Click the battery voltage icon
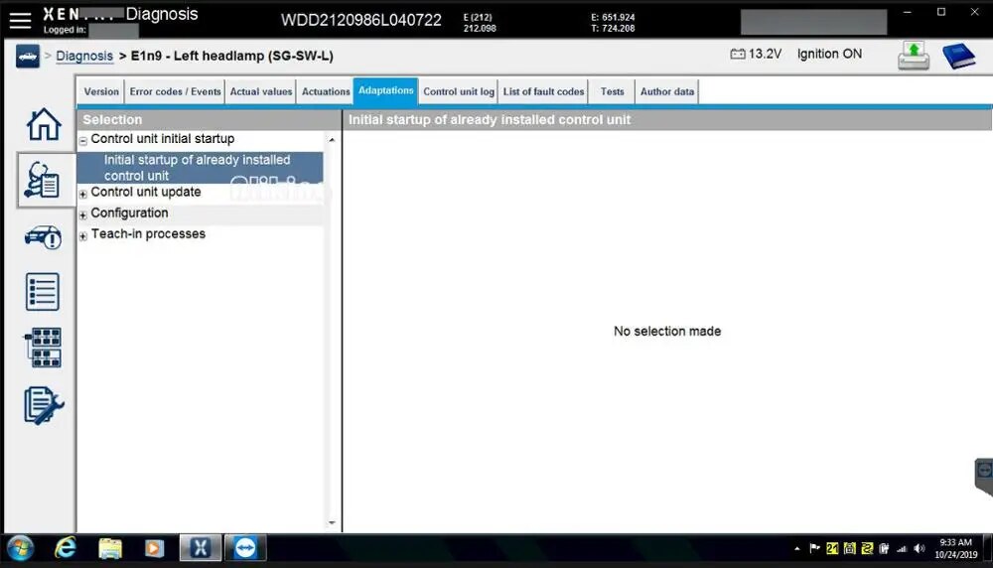This screenshot has height=568, width=993. 738,55
